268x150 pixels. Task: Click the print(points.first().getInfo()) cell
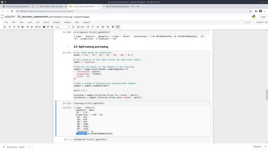coord(142,32)
